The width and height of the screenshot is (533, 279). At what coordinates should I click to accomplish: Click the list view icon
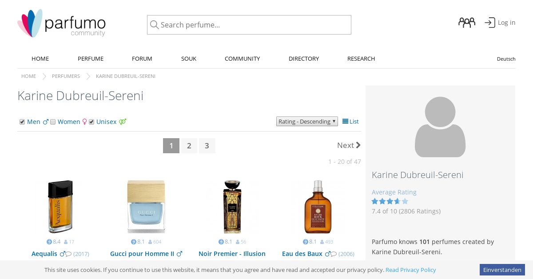(x=345, y=121)
